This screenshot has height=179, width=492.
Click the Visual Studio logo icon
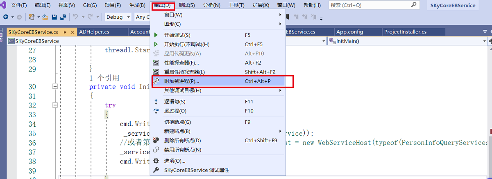pyautogui.click(x=2, y=4)
